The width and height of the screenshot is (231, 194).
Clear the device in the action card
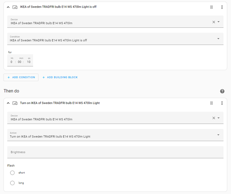(214, 118)
